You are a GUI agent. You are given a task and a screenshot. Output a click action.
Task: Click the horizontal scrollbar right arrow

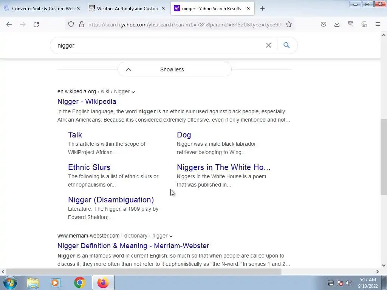coord(378,271)
